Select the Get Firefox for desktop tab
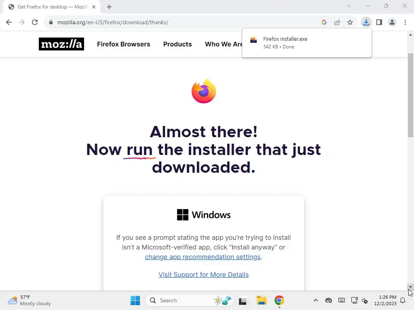The image size is (414, 310). tap(52, 7)
